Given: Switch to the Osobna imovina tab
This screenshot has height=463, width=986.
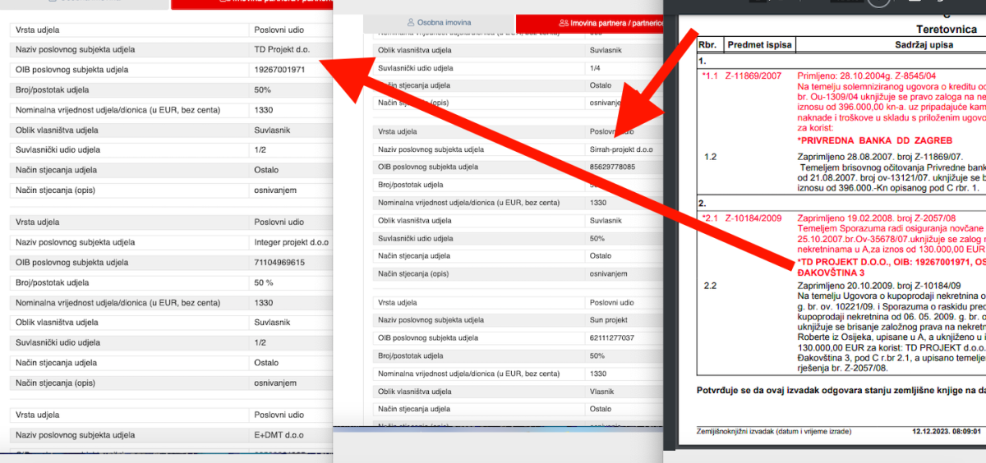Looking at the screenshot, I should (439, 23).
